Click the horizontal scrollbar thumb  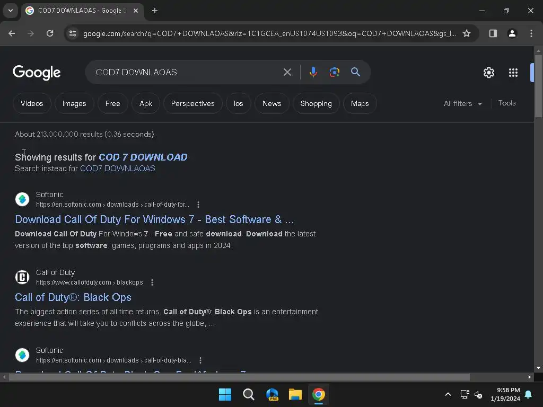[239, 377]
